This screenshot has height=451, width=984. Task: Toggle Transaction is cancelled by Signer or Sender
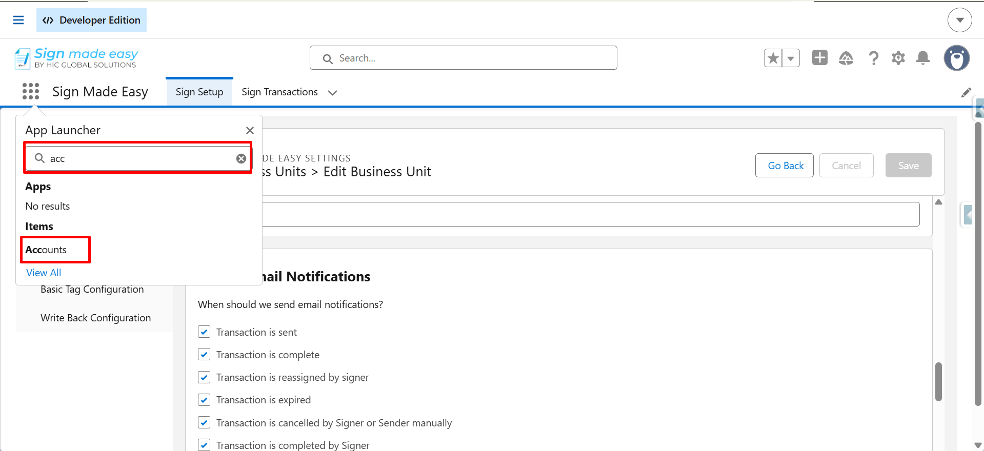click(204, 422)
